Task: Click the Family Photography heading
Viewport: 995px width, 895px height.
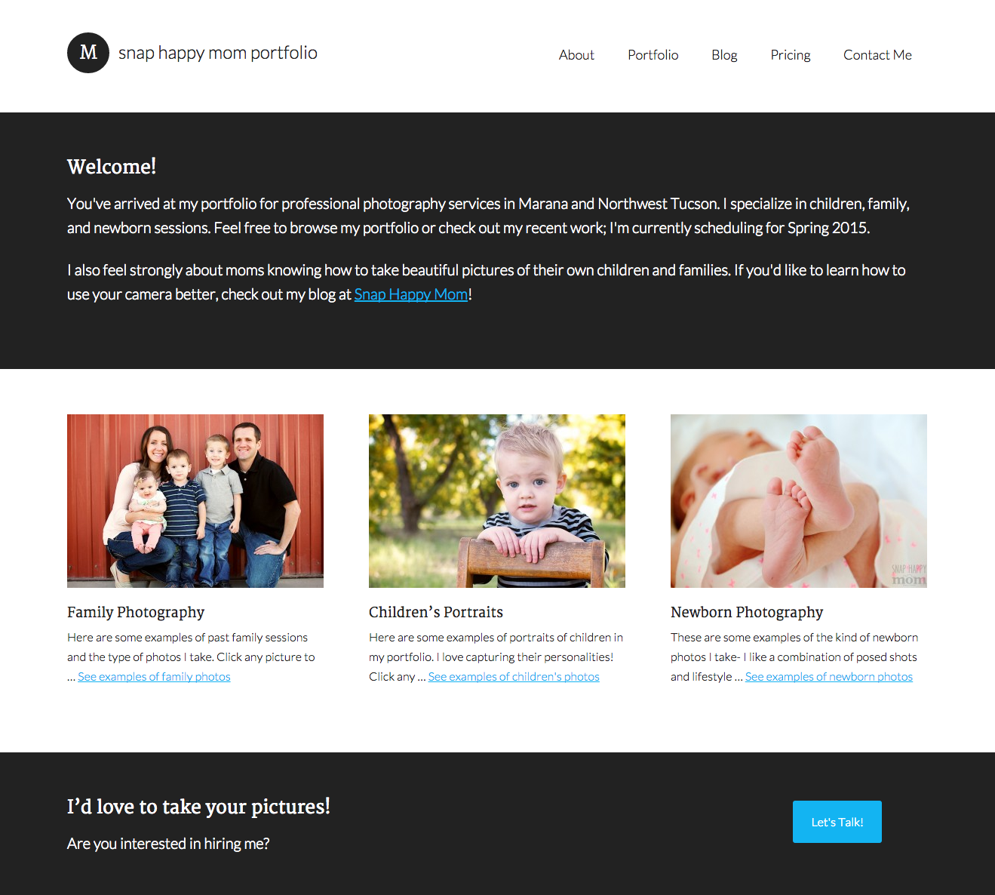Action: [136, 612]
